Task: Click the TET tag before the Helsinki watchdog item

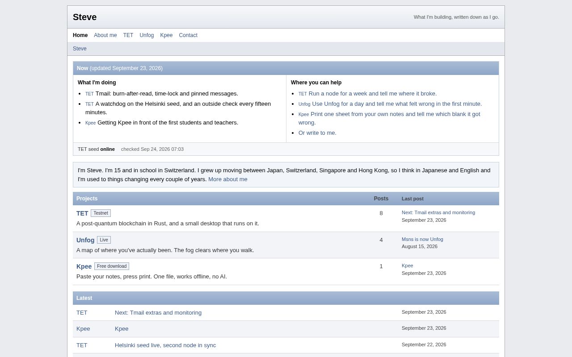Action: (89, 104)
